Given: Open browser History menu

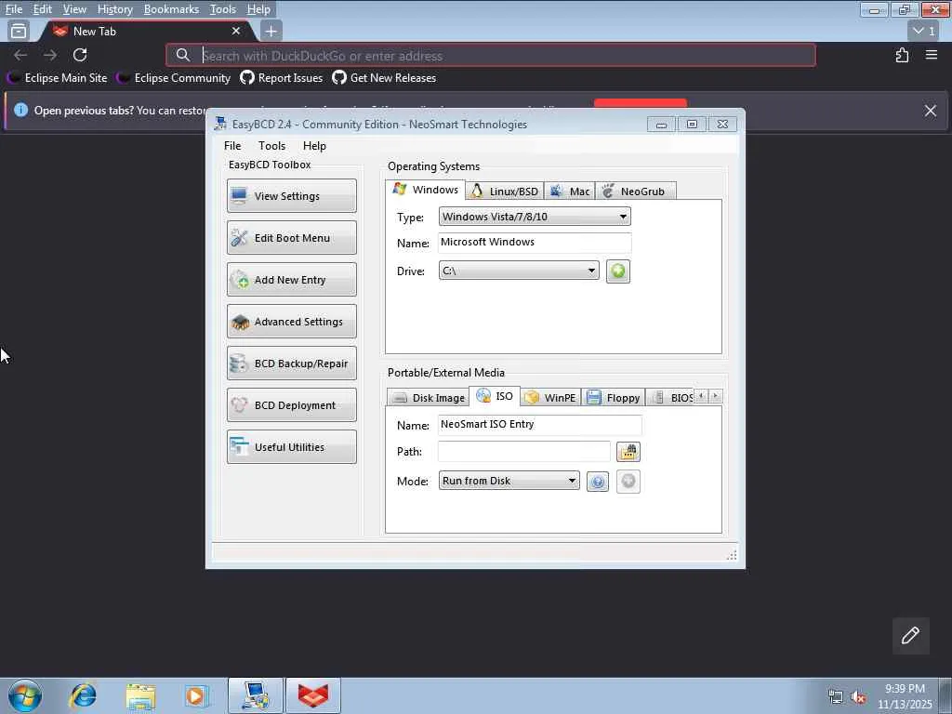Looking at the screenshot, I should 114,9.
